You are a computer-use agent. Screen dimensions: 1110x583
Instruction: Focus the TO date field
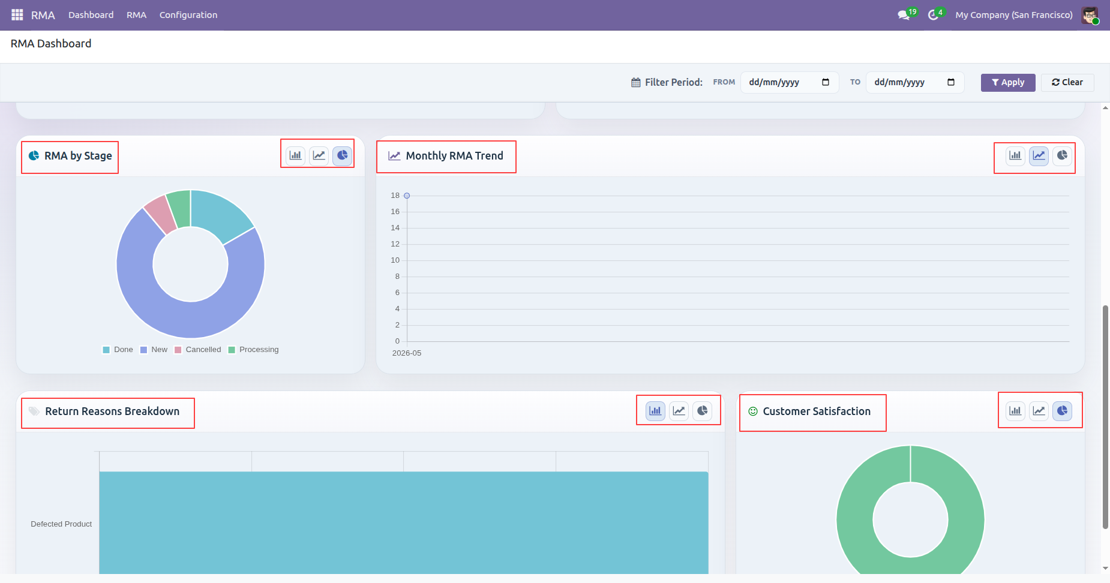tap(914, 82)
